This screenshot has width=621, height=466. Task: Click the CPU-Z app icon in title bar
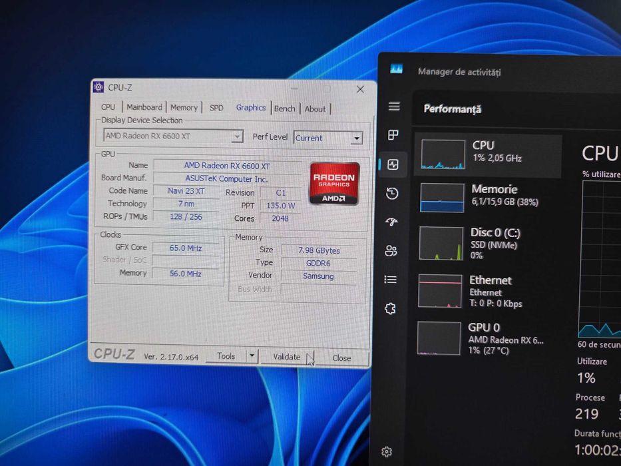coord(99,87)
